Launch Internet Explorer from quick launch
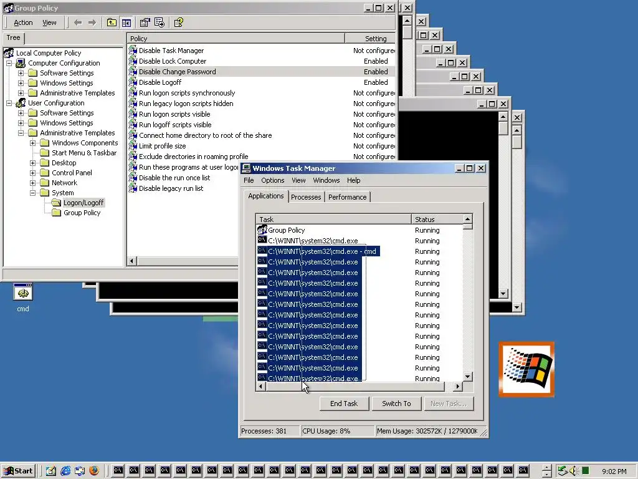Image resolution: width=638 pixels, height=479 pixels. point(65,471)
